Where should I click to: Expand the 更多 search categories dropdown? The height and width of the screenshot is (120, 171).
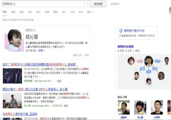(x=90, y=12)
